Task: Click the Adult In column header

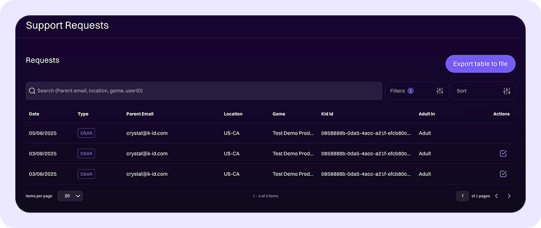Action: (x=426, y=114)
